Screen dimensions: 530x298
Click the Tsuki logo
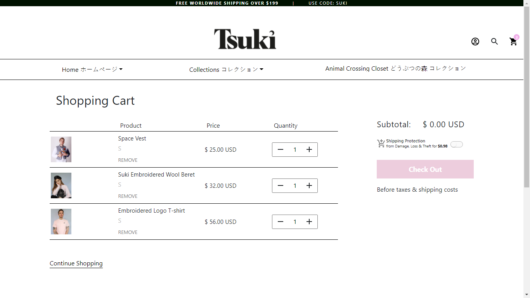coord(245,39)
